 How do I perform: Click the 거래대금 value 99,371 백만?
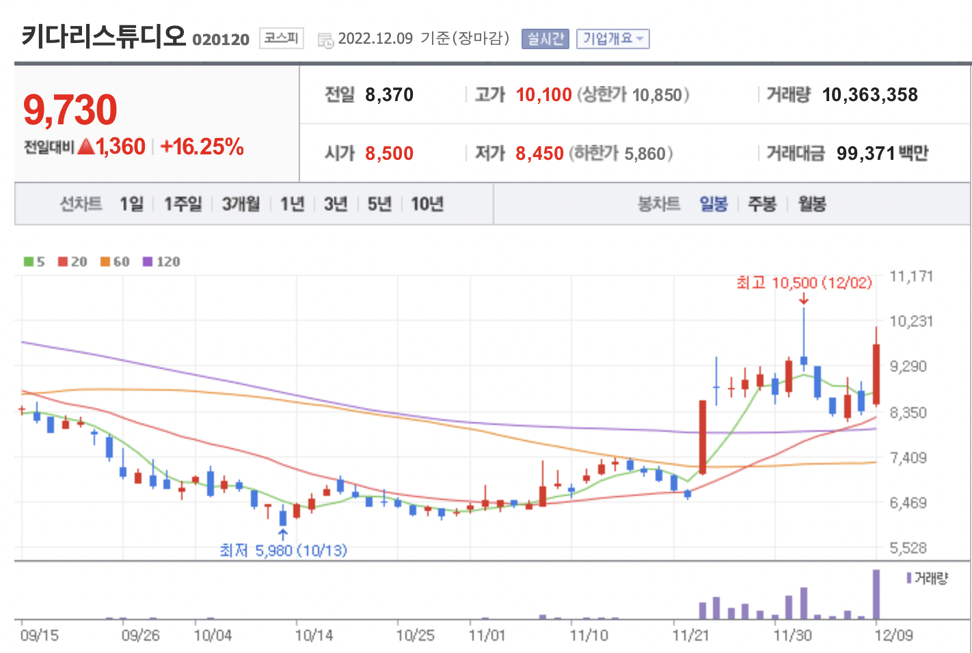tap(882, 153)
